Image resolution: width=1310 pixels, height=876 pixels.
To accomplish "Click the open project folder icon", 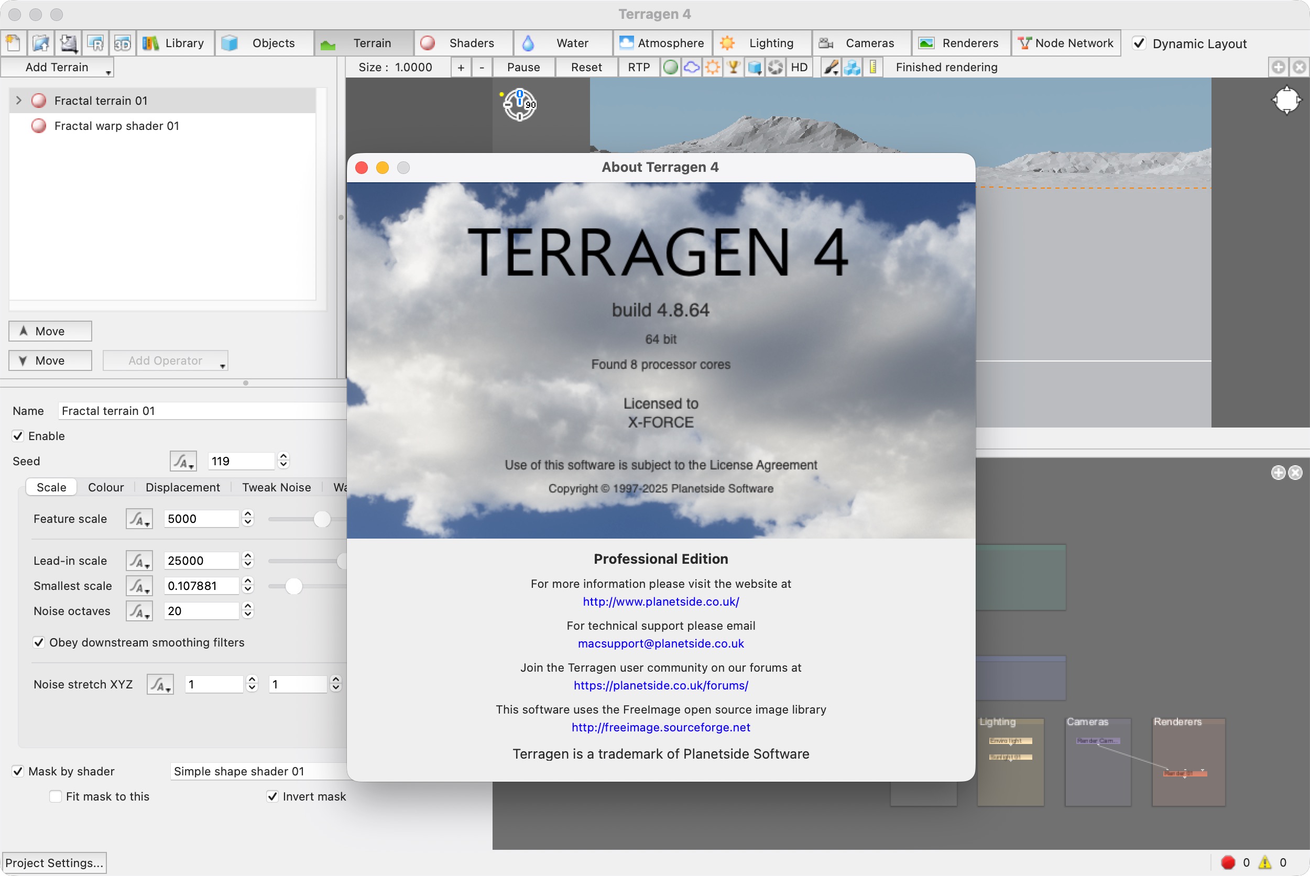I will [41, 43].
